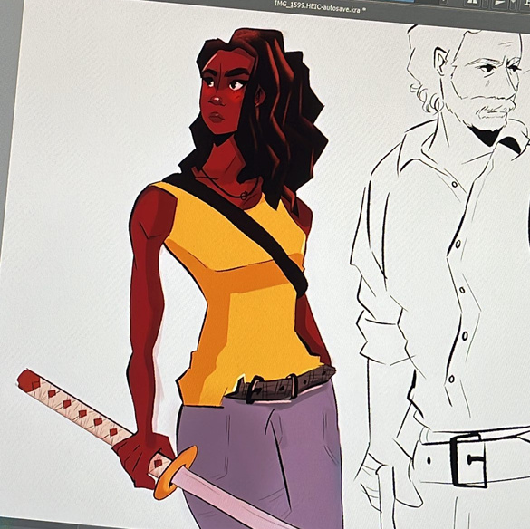The image size is (530, 529).
Task: Click the man's large outlined belt buckle
Action: [x=468, y=460]
